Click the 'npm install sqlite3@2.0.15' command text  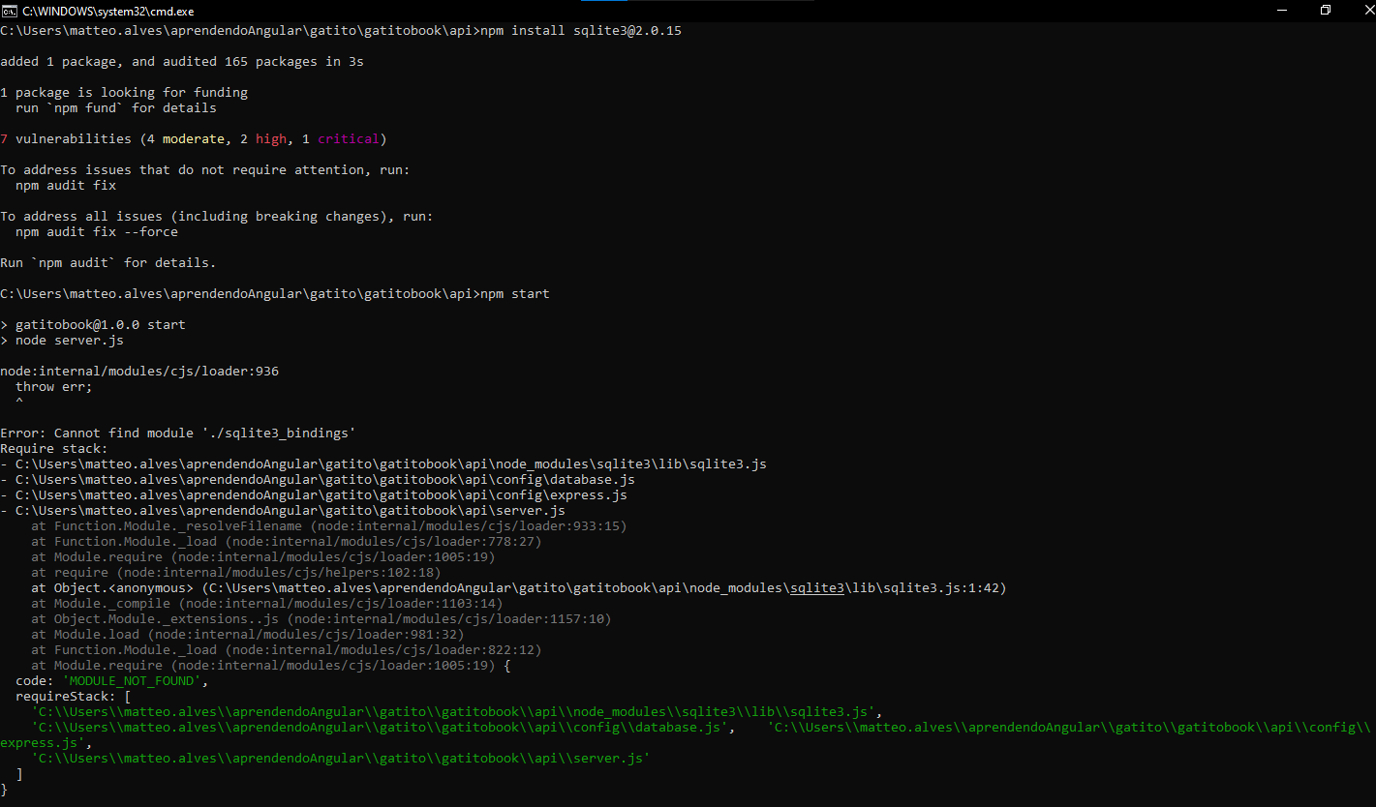581,31
